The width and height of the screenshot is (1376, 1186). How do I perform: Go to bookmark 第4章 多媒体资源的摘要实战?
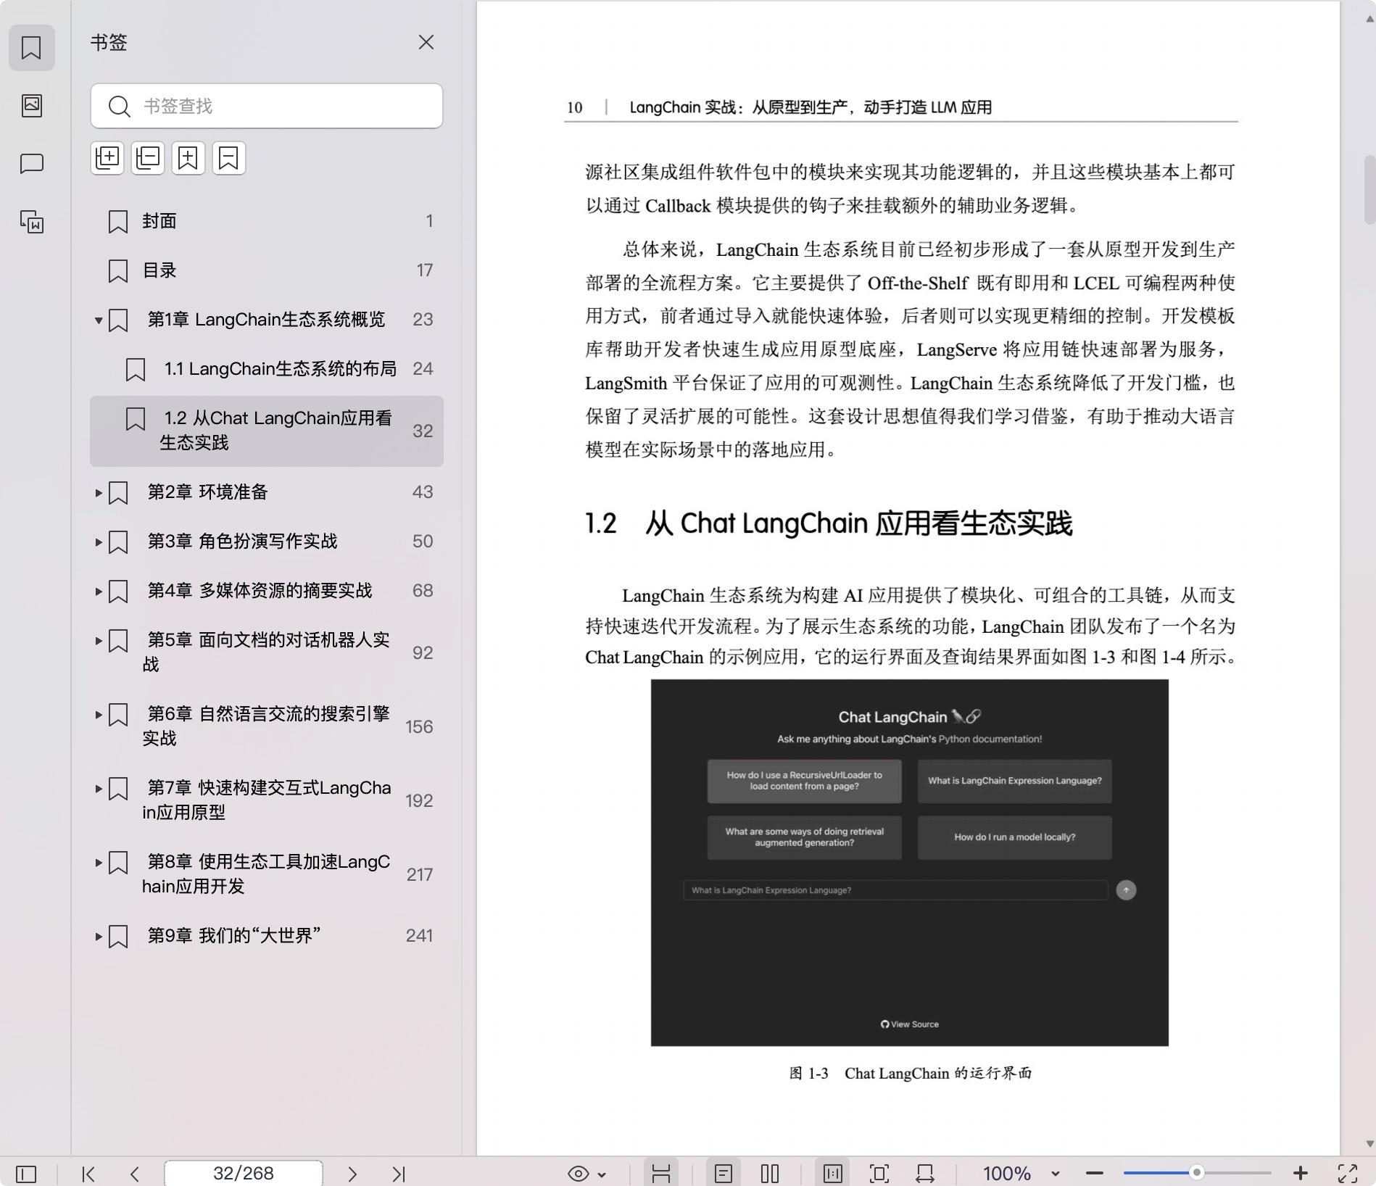coord(260,591)
